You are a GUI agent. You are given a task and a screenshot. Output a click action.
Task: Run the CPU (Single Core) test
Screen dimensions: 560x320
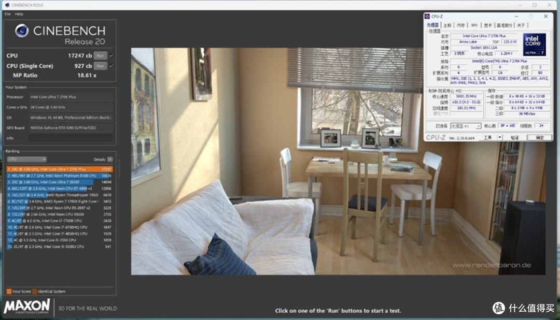[x=101, y=66]
